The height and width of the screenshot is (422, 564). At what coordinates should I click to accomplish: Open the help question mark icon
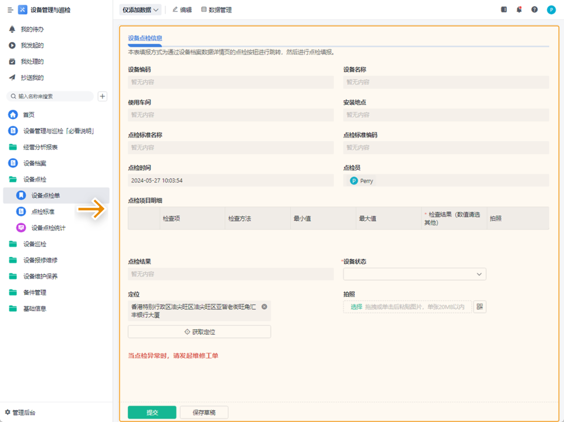[x=534, y=9]
